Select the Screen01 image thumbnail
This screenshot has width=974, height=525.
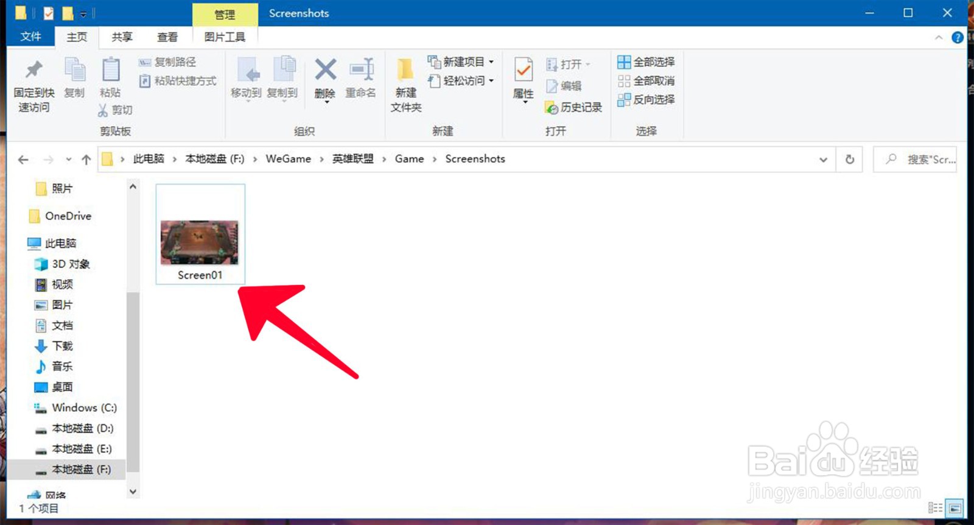click(x=200, y=234)
